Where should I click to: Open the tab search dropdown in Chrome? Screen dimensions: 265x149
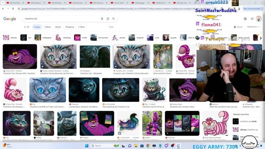pyautogui.click(x=3, y=3)
